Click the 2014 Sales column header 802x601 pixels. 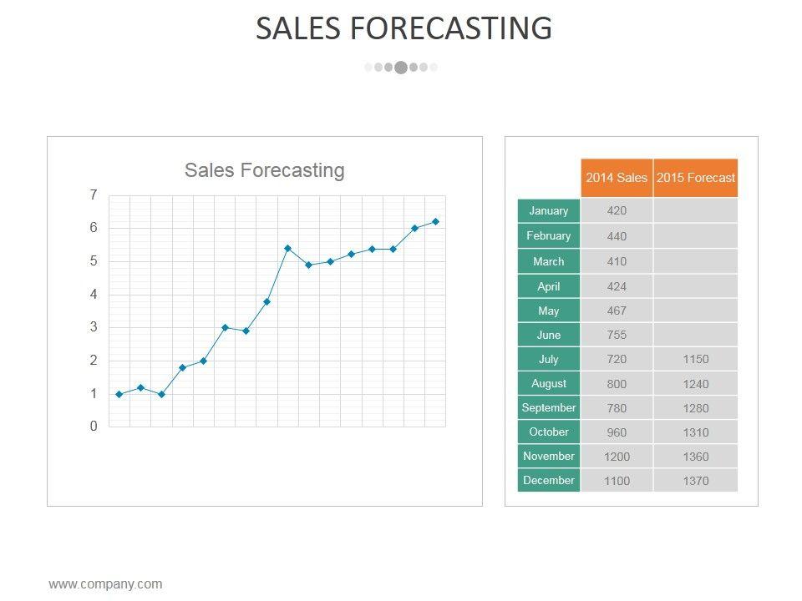(x=617, y=178)
